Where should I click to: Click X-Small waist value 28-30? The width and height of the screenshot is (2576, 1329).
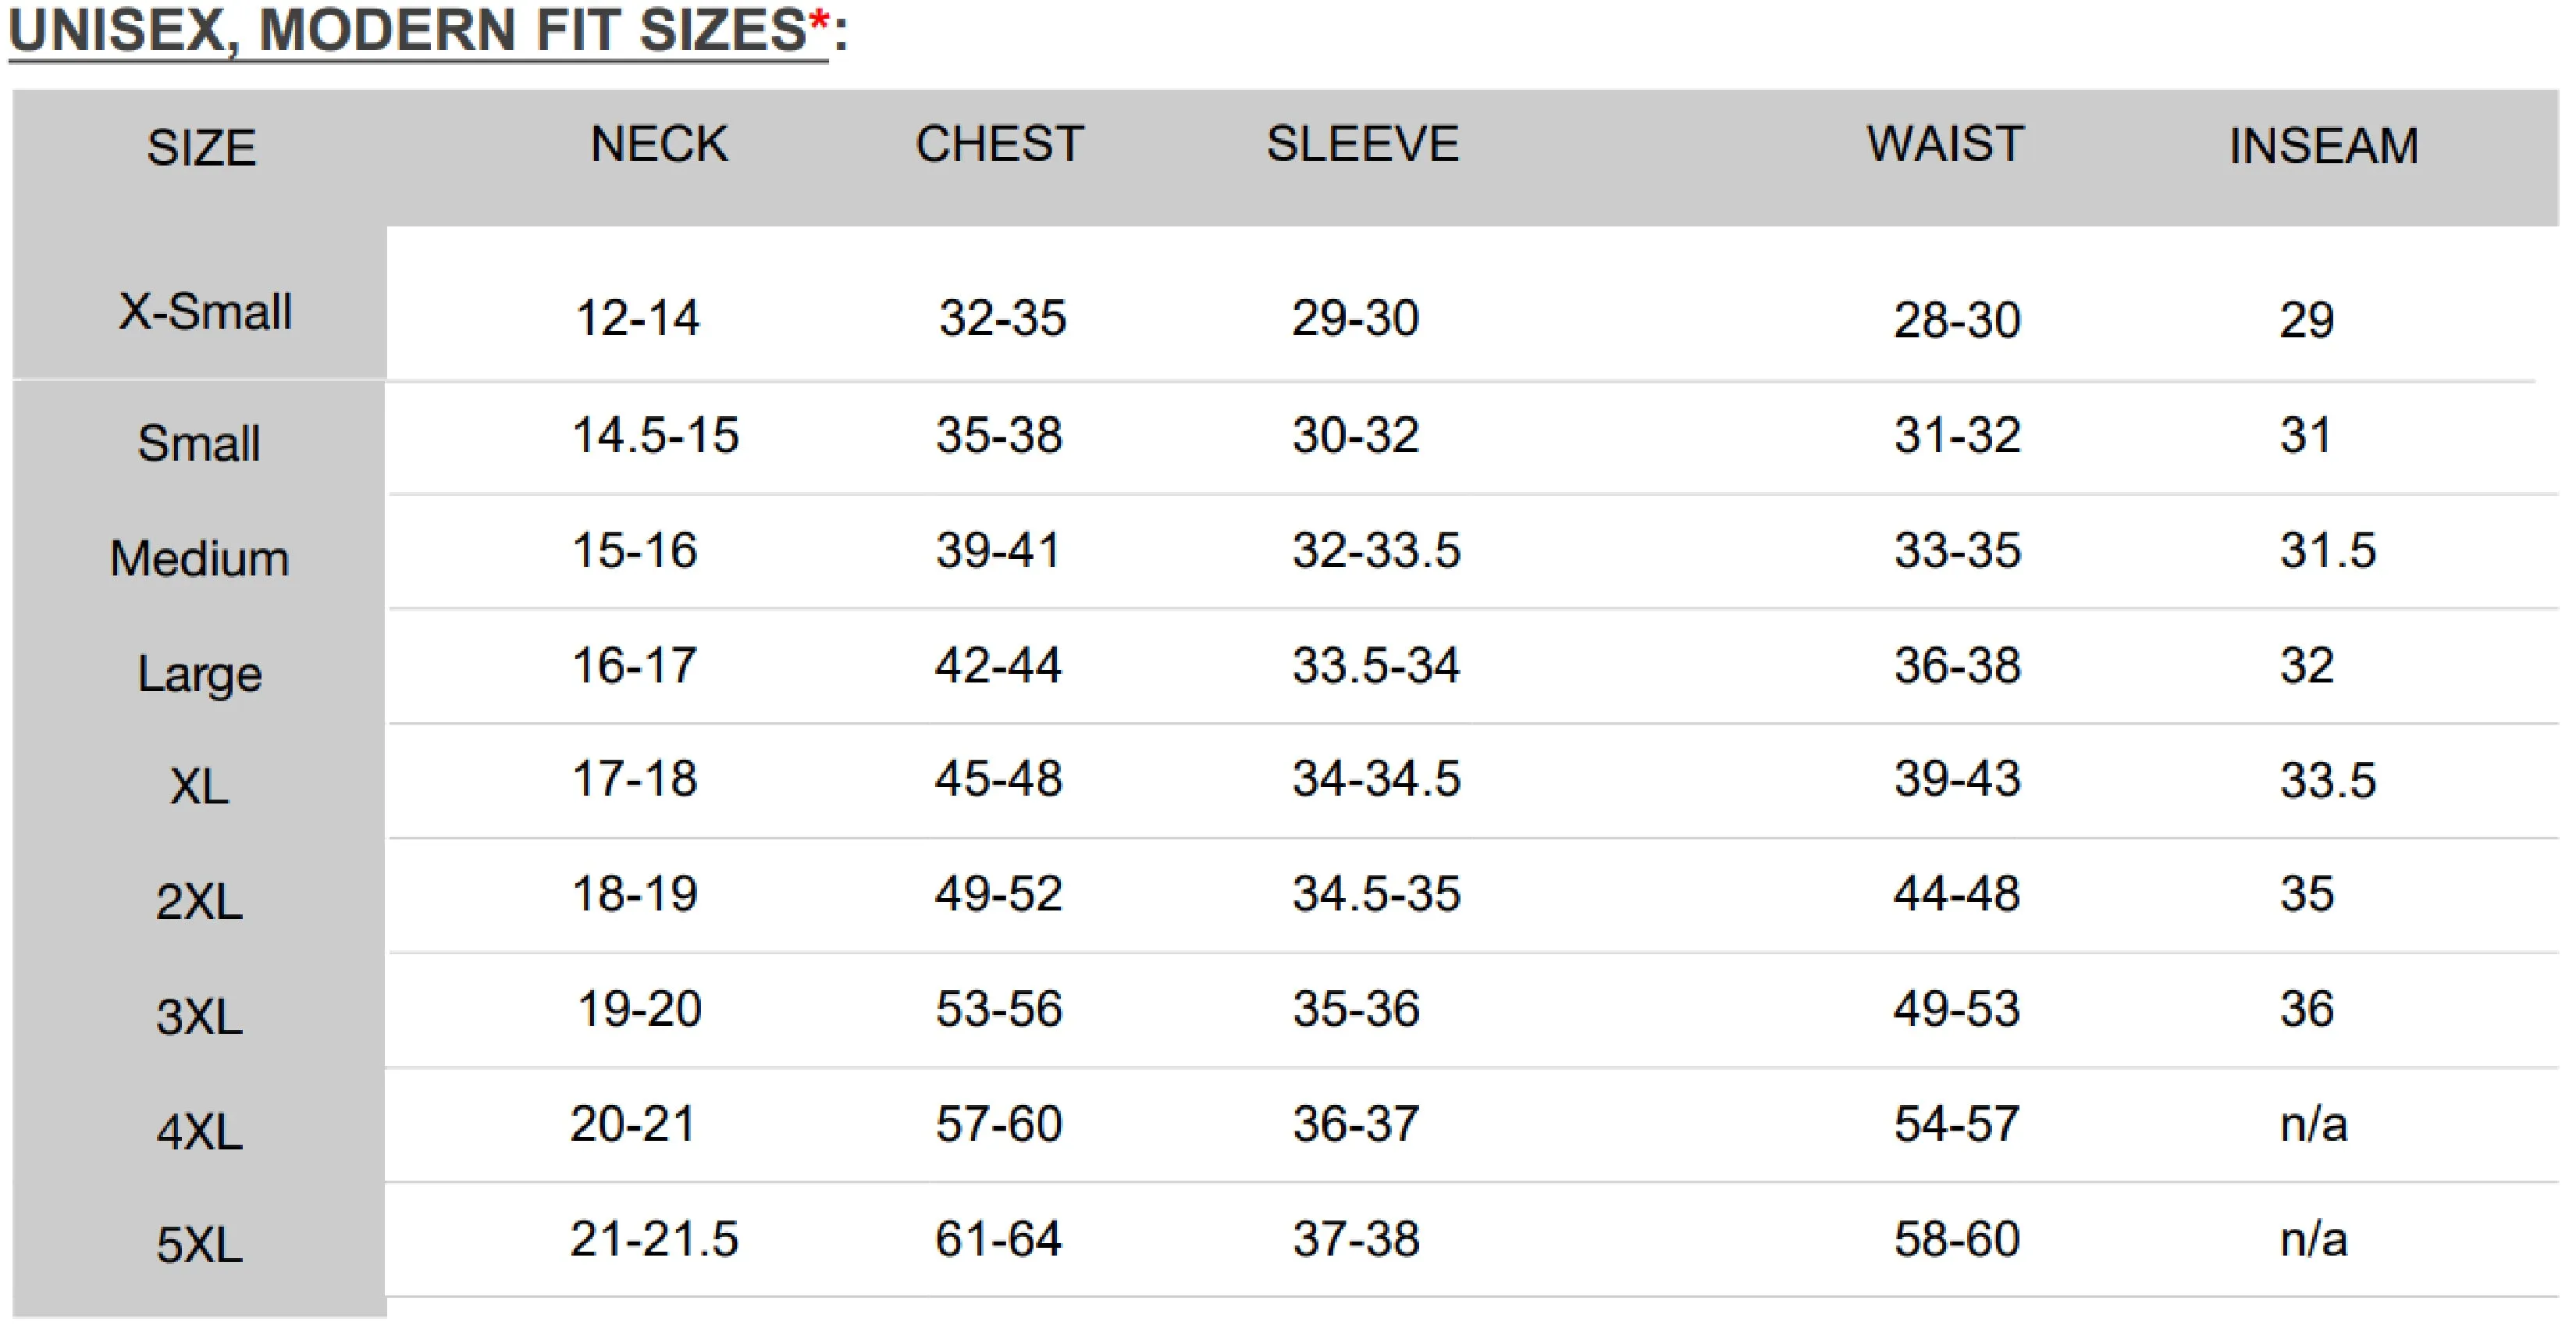[x=1957, y=321]
